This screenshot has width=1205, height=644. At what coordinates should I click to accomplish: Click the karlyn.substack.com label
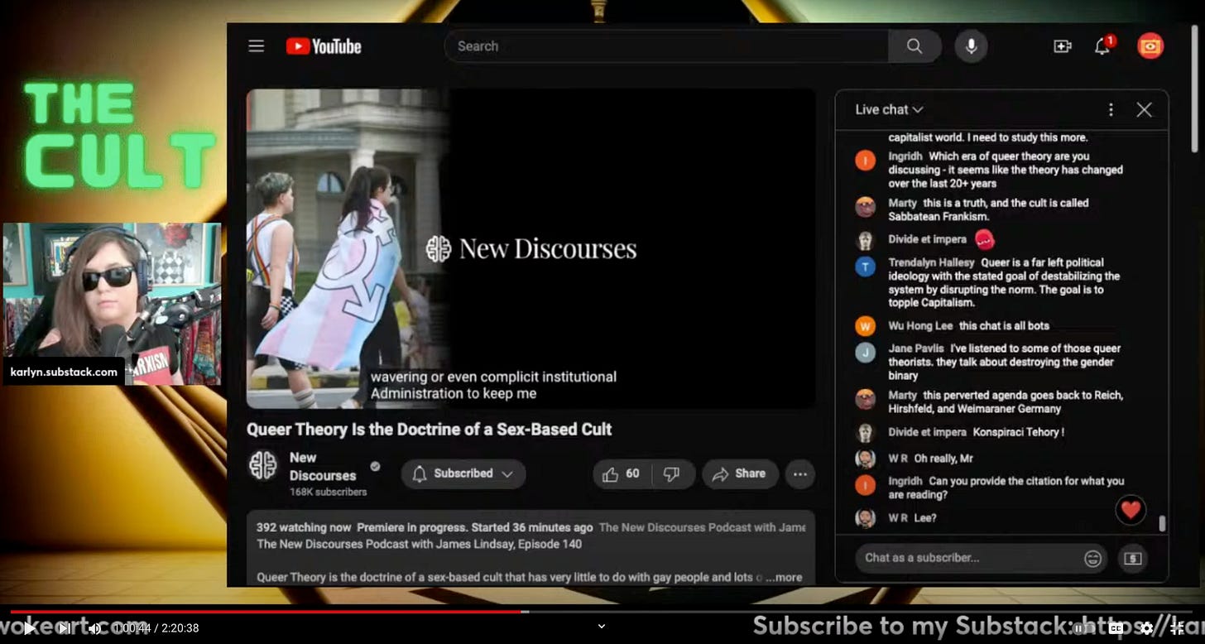[64, 372]
